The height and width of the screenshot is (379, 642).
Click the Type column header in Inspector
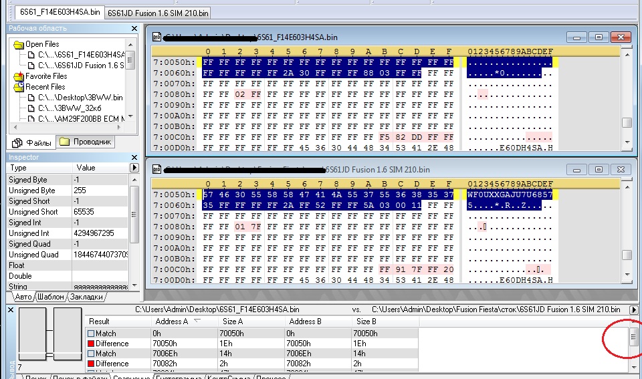[x=39, y=168]
